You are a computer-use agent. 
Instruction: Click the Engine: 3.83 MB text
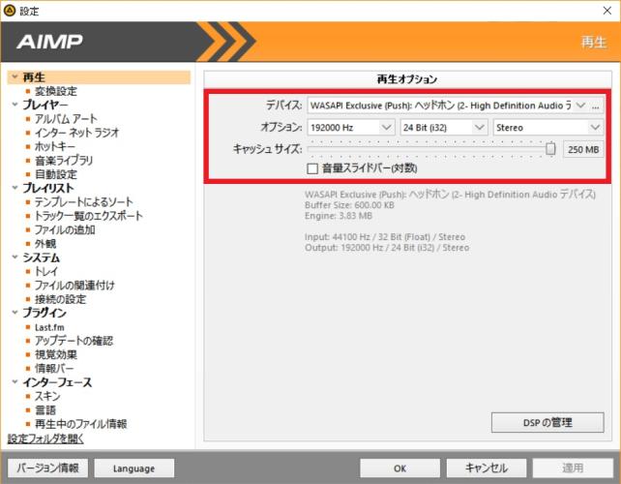(x=339, y=216)
